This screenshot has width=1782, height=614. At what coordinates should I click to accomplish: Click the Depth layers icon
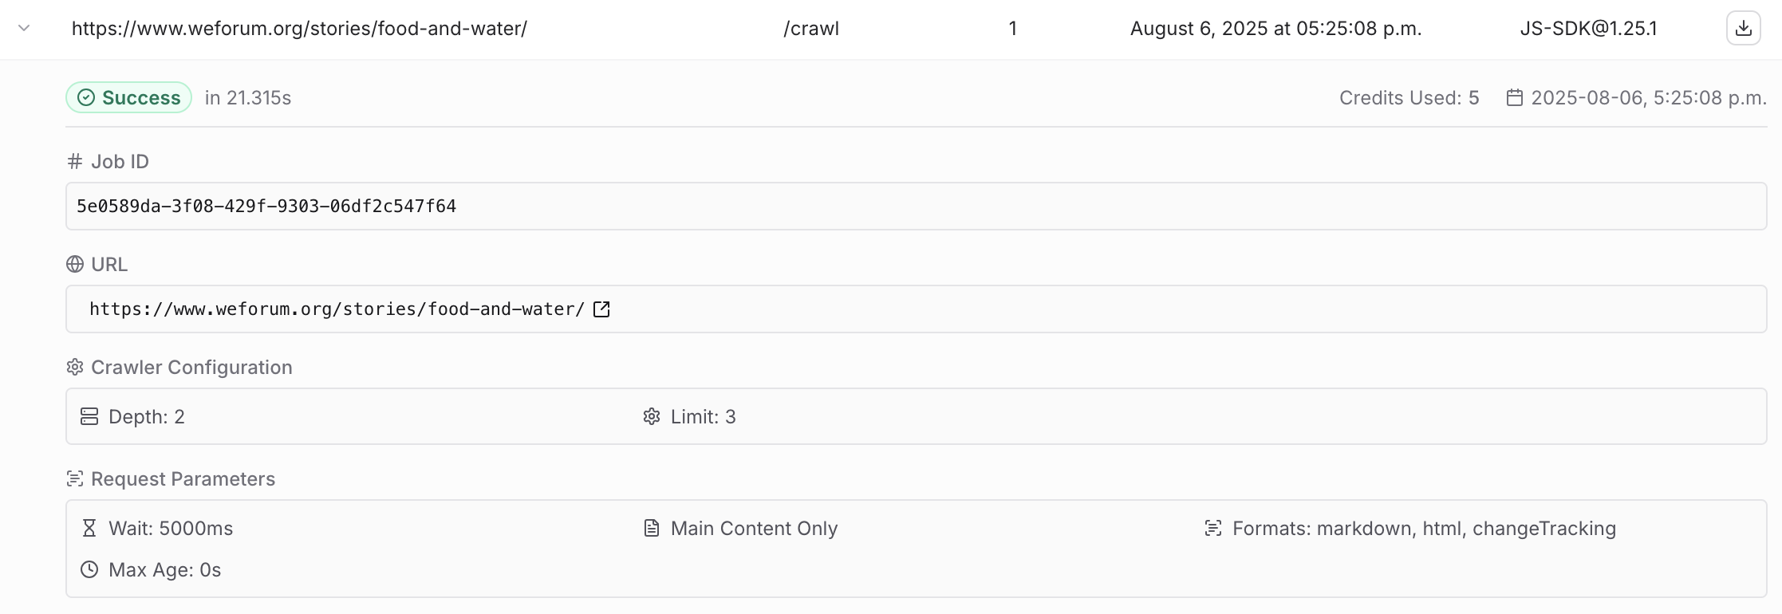pos(89,417)
